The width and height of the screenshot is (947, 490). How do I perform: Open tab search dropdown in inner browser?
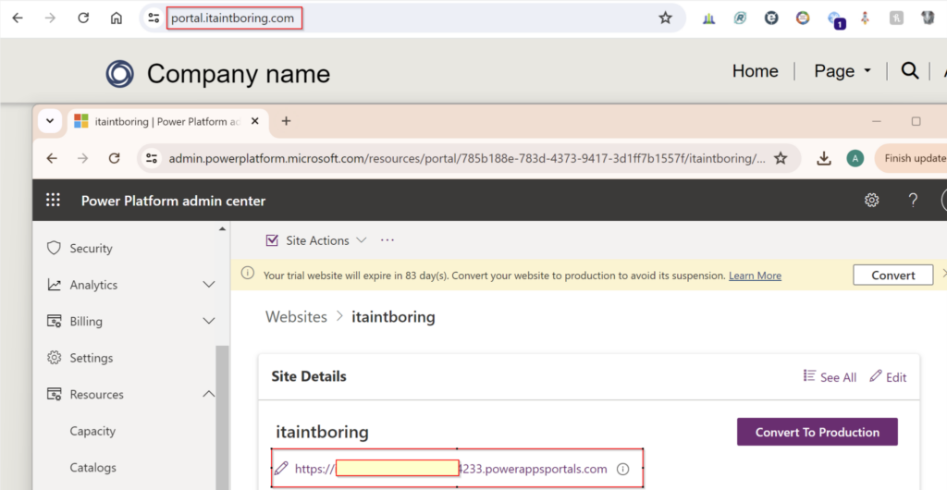tap(50, 121)
